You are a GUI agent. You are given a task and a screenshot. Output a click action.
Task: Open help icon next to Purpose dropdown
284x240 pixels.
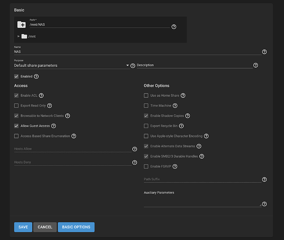point(133,66)
